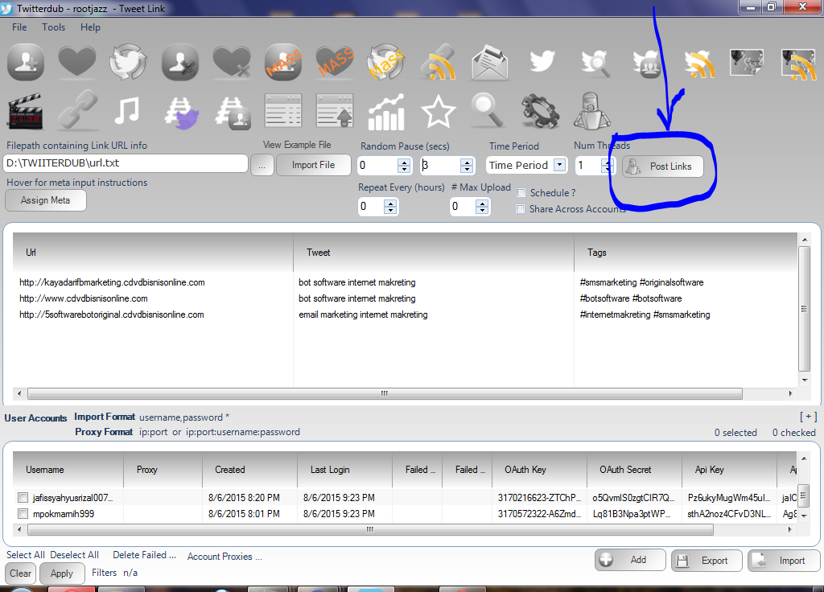This screenshot has height=592, width=824.
Task: Click the star favorites icon
Action: (439, 111)
